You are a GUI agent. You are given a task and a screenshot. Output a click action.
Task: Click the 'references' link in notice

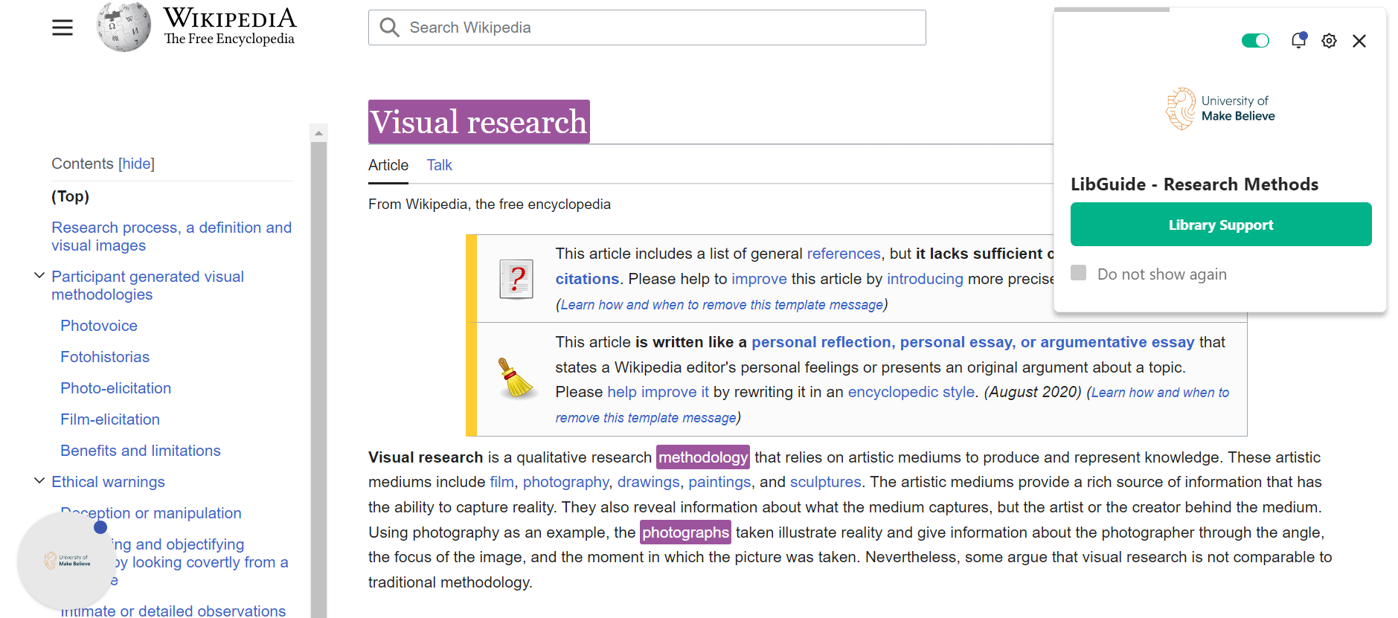pyautogui.click(x=844, y=254)
